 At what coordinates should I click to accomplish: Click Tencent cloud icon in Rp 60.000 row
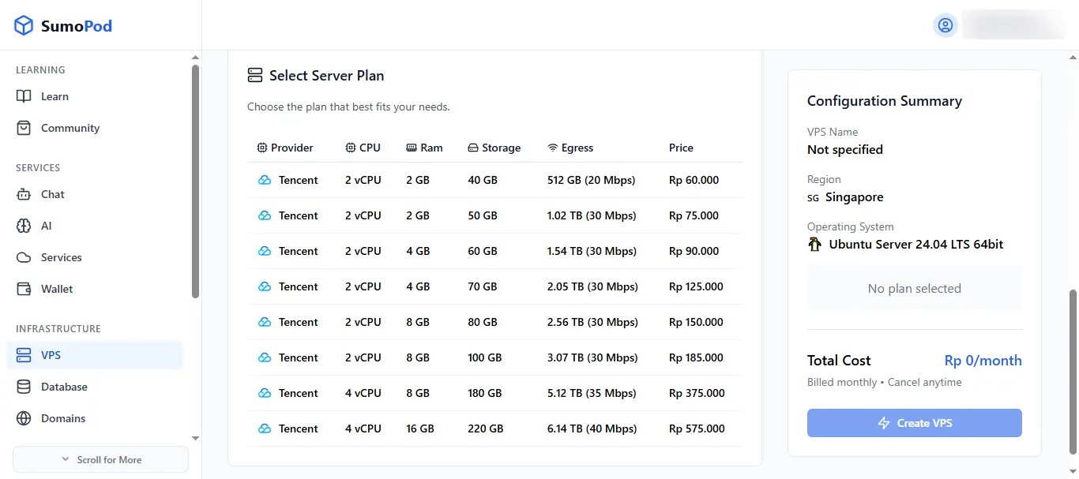(x=265, y=180)
